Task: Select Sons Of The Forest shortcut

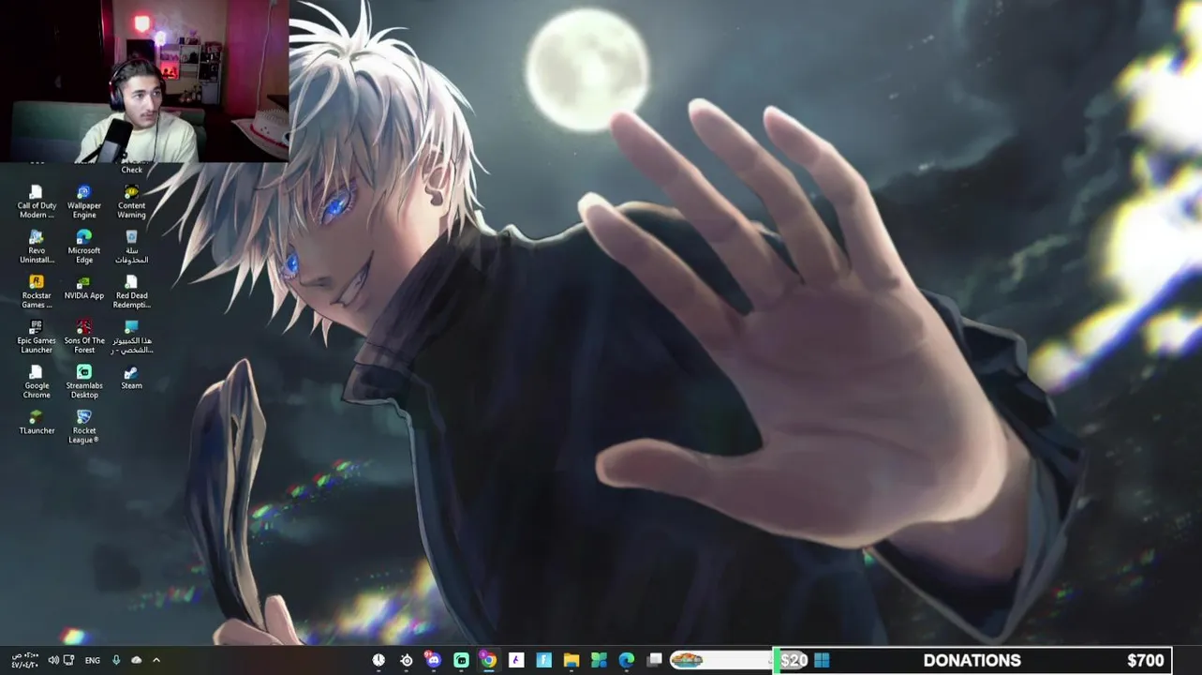Action: click(84, 337)
